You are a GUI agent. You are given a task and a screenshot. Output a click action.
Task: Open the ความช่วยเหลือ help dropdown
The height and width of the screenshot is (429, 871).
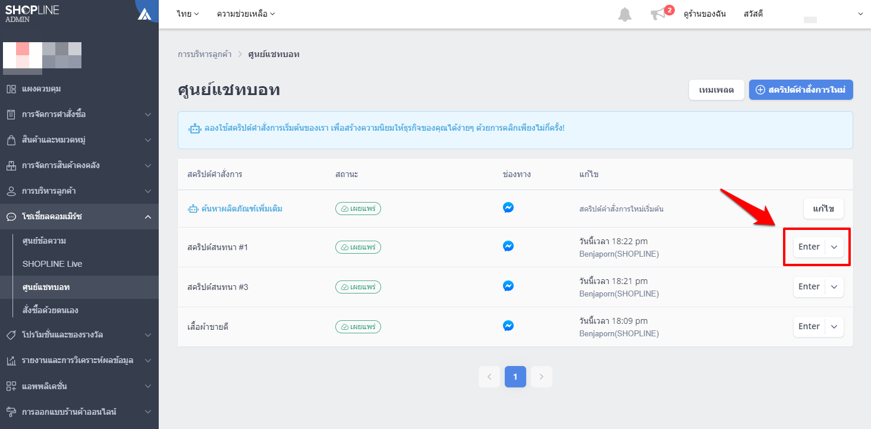click(x=246, y=14)
